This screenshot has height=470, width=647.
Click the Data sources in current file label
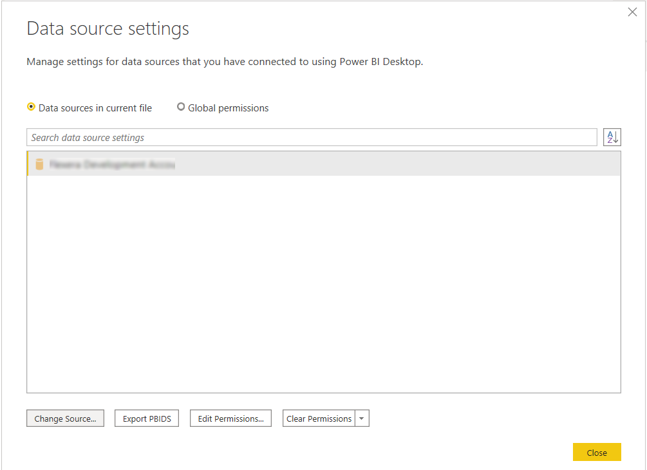point(95,108)
